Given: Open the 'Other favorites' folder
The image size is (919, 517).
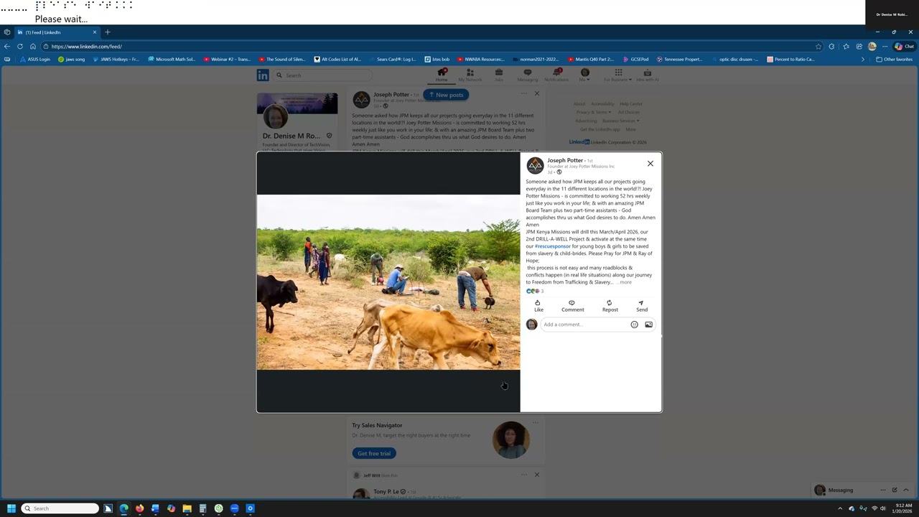Looking at the screenshot, I should click(895, 60).
